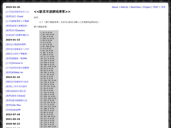Click the 5.62.39.0/24 list entry
Screen dimensions: 171x128
(x=47, y=51)
